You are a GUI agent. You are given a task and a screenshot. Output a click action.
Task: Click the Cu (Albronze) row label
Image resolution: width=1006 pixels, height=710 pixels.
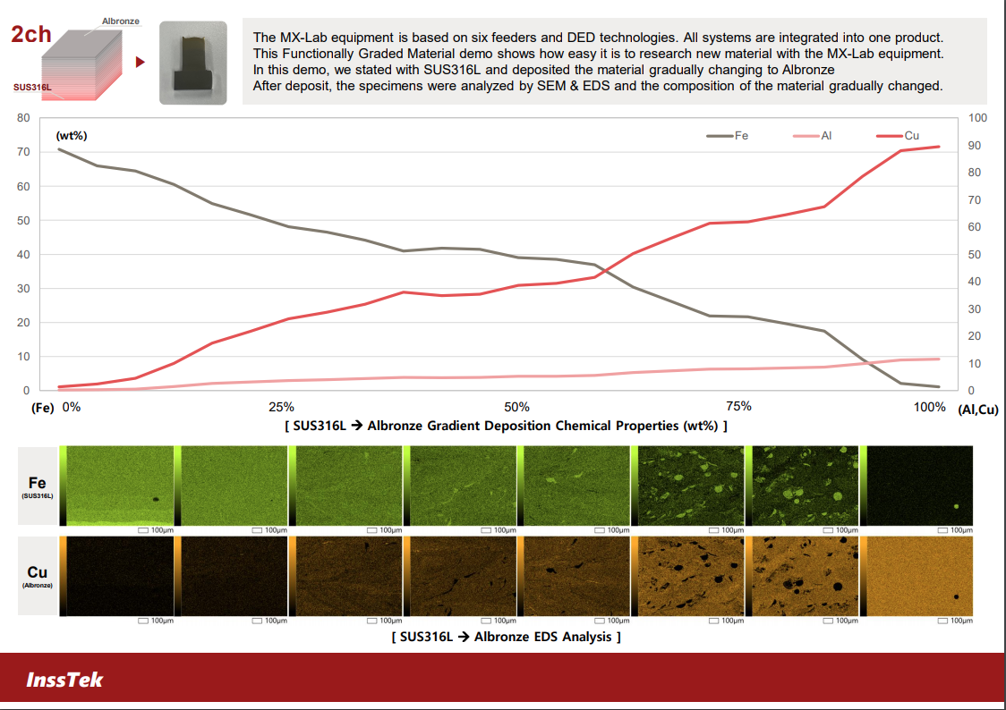(38, 576)
